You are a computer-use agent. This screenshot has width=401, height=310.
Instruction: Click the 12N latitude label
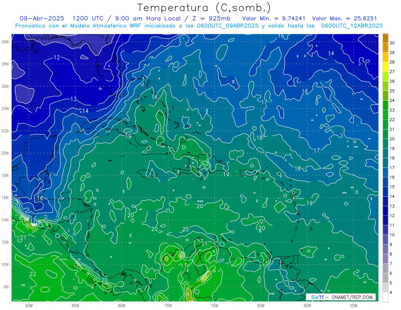(x=5, y=242)
